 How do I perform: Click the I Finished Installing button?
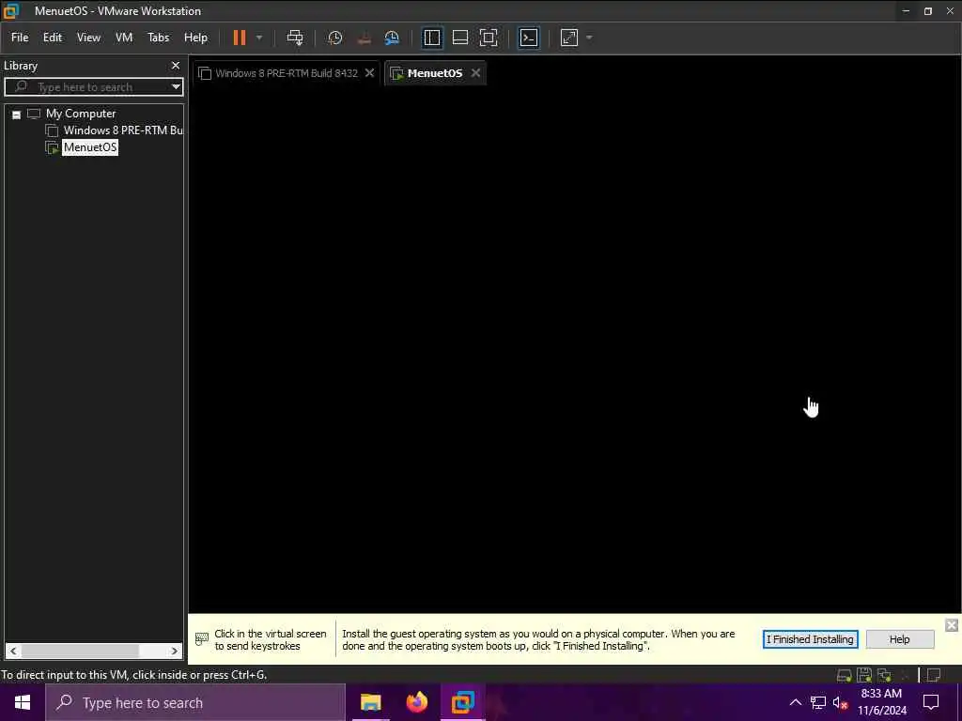coord(810,638)
